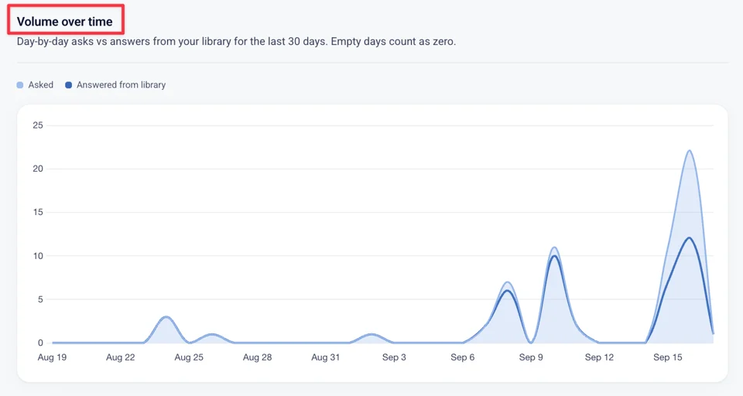The image size is (743, 396).
Task: Click the Answered peak near Sep 10
Action: (x=554, y=256)
